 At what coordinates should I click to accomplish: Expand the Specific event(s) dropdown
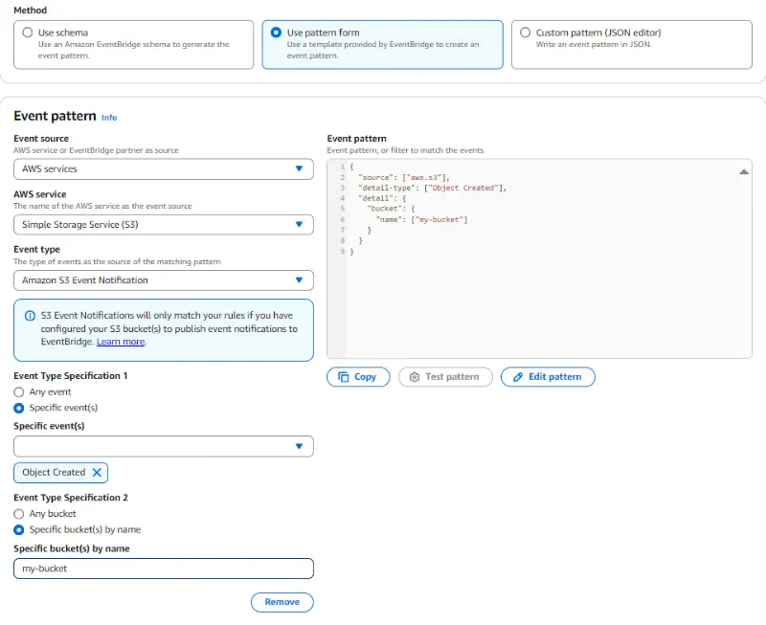[x=164, y=446]
